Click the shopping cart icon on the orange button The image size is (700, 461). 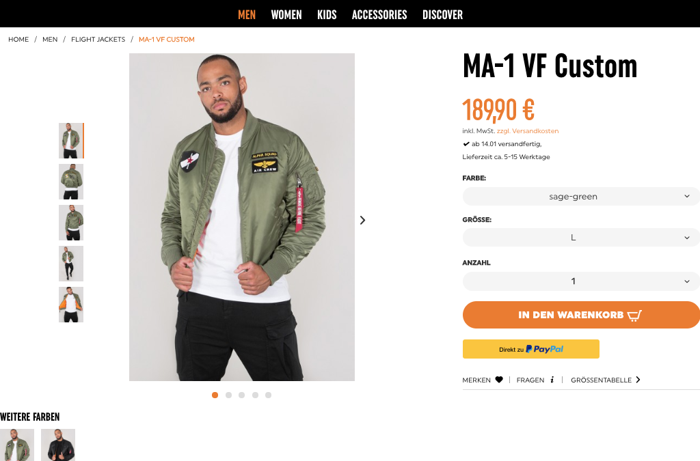[634, 315]
